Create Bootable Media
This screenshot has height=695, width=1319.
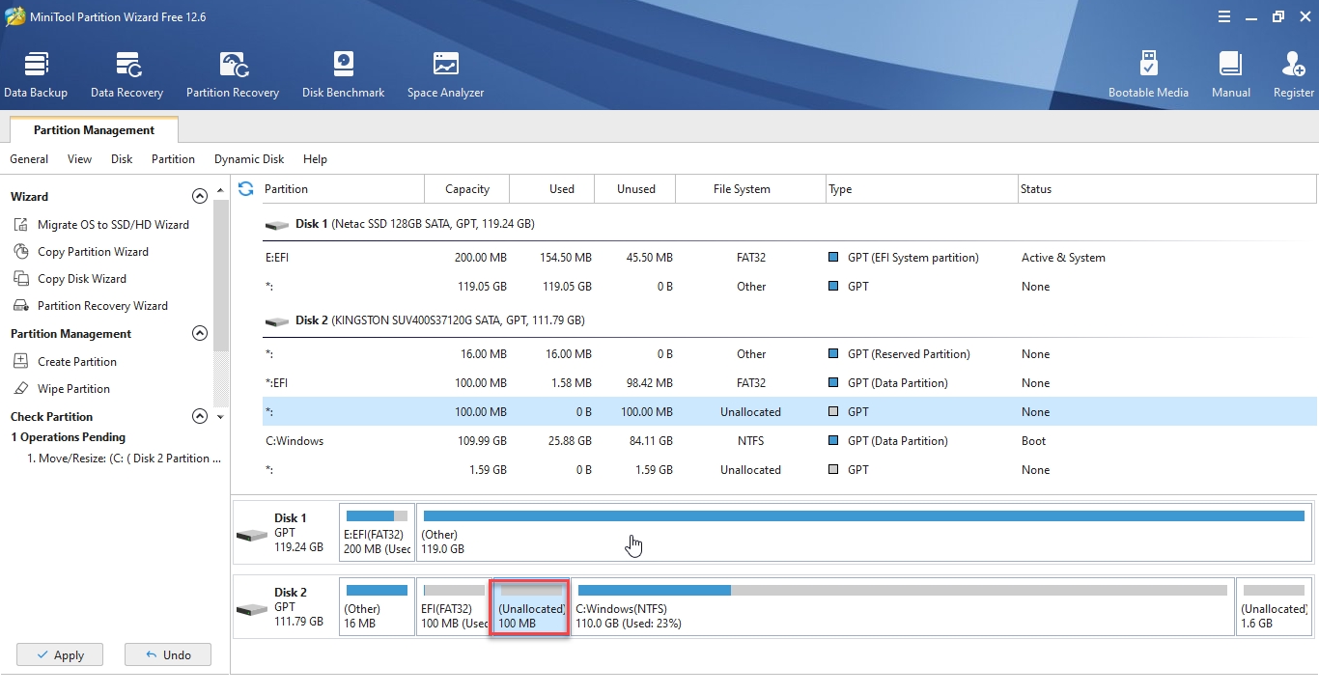(x=1148, y=75)
